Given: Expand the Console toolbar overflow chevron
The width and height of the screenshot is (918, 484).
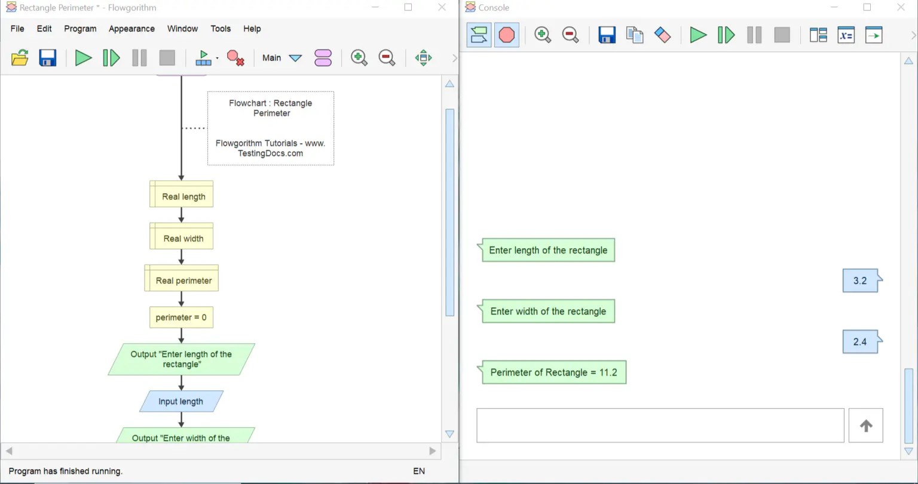Looking at the screenshot, I should click(x=913, y=35).
